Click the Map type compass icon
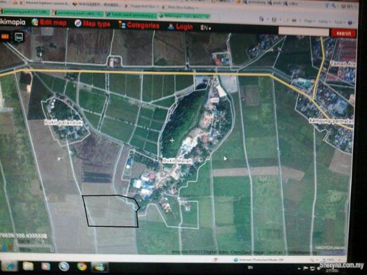 pyautogui.click(x=78, y=23)
